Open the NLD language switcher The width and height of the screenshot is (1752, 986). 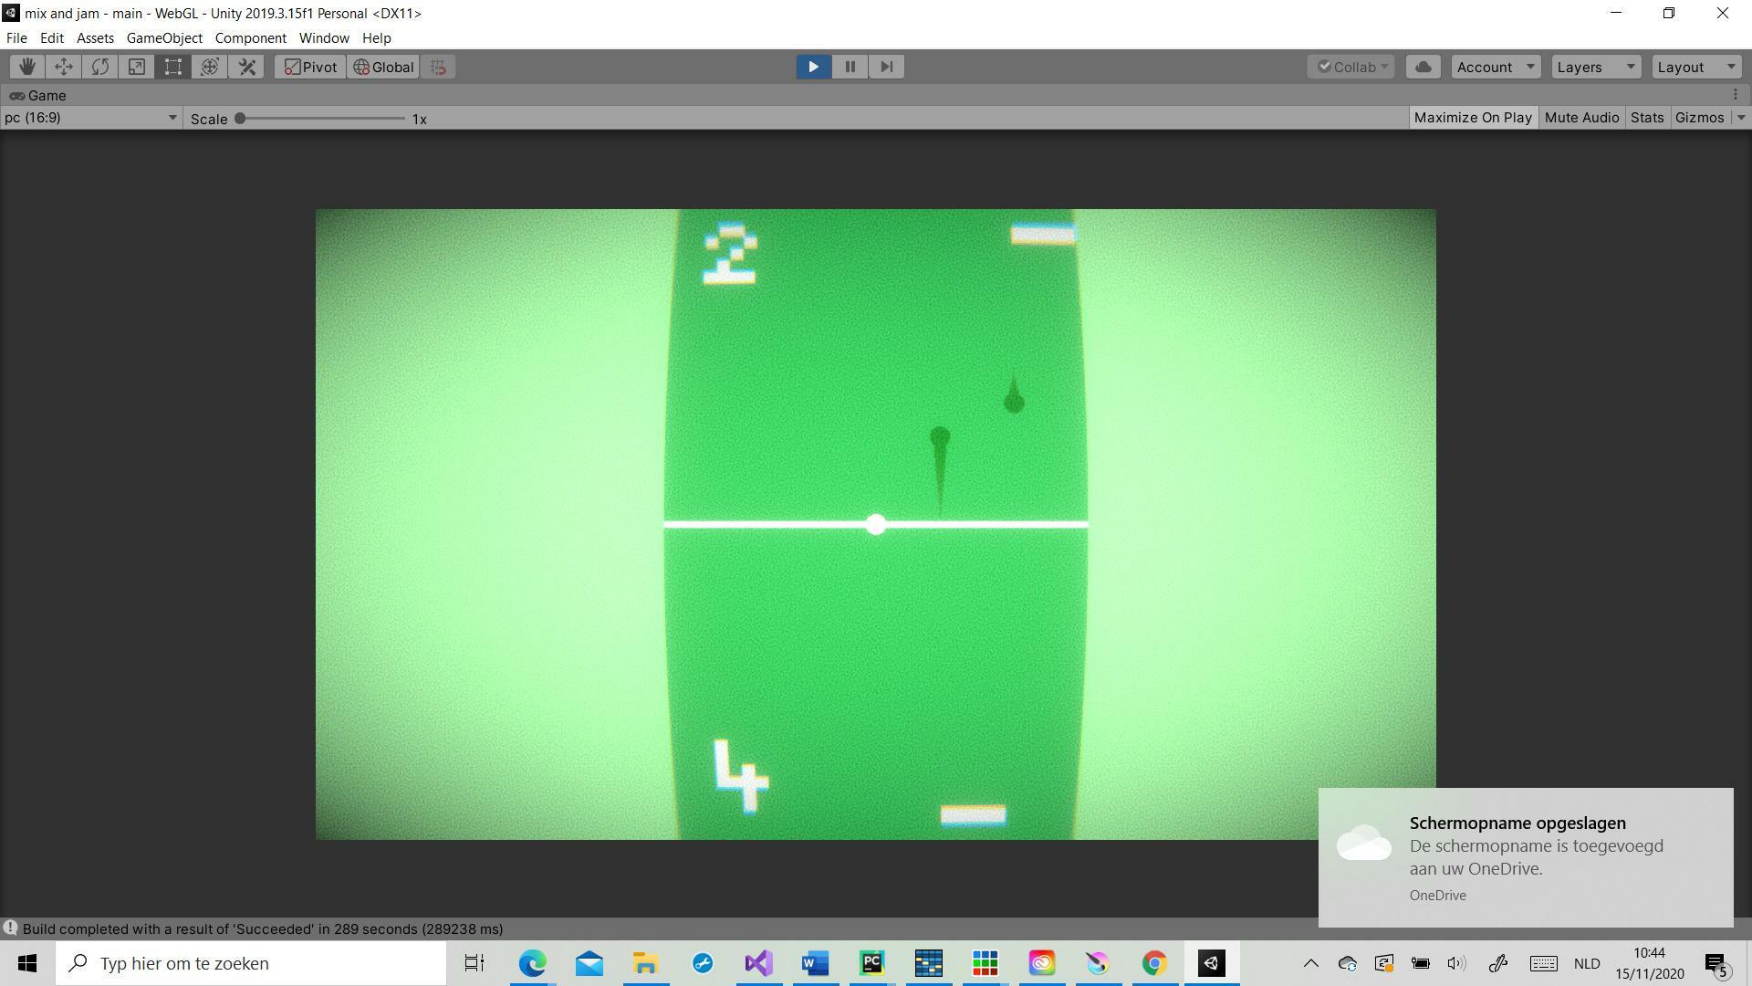pos(1587,963)
